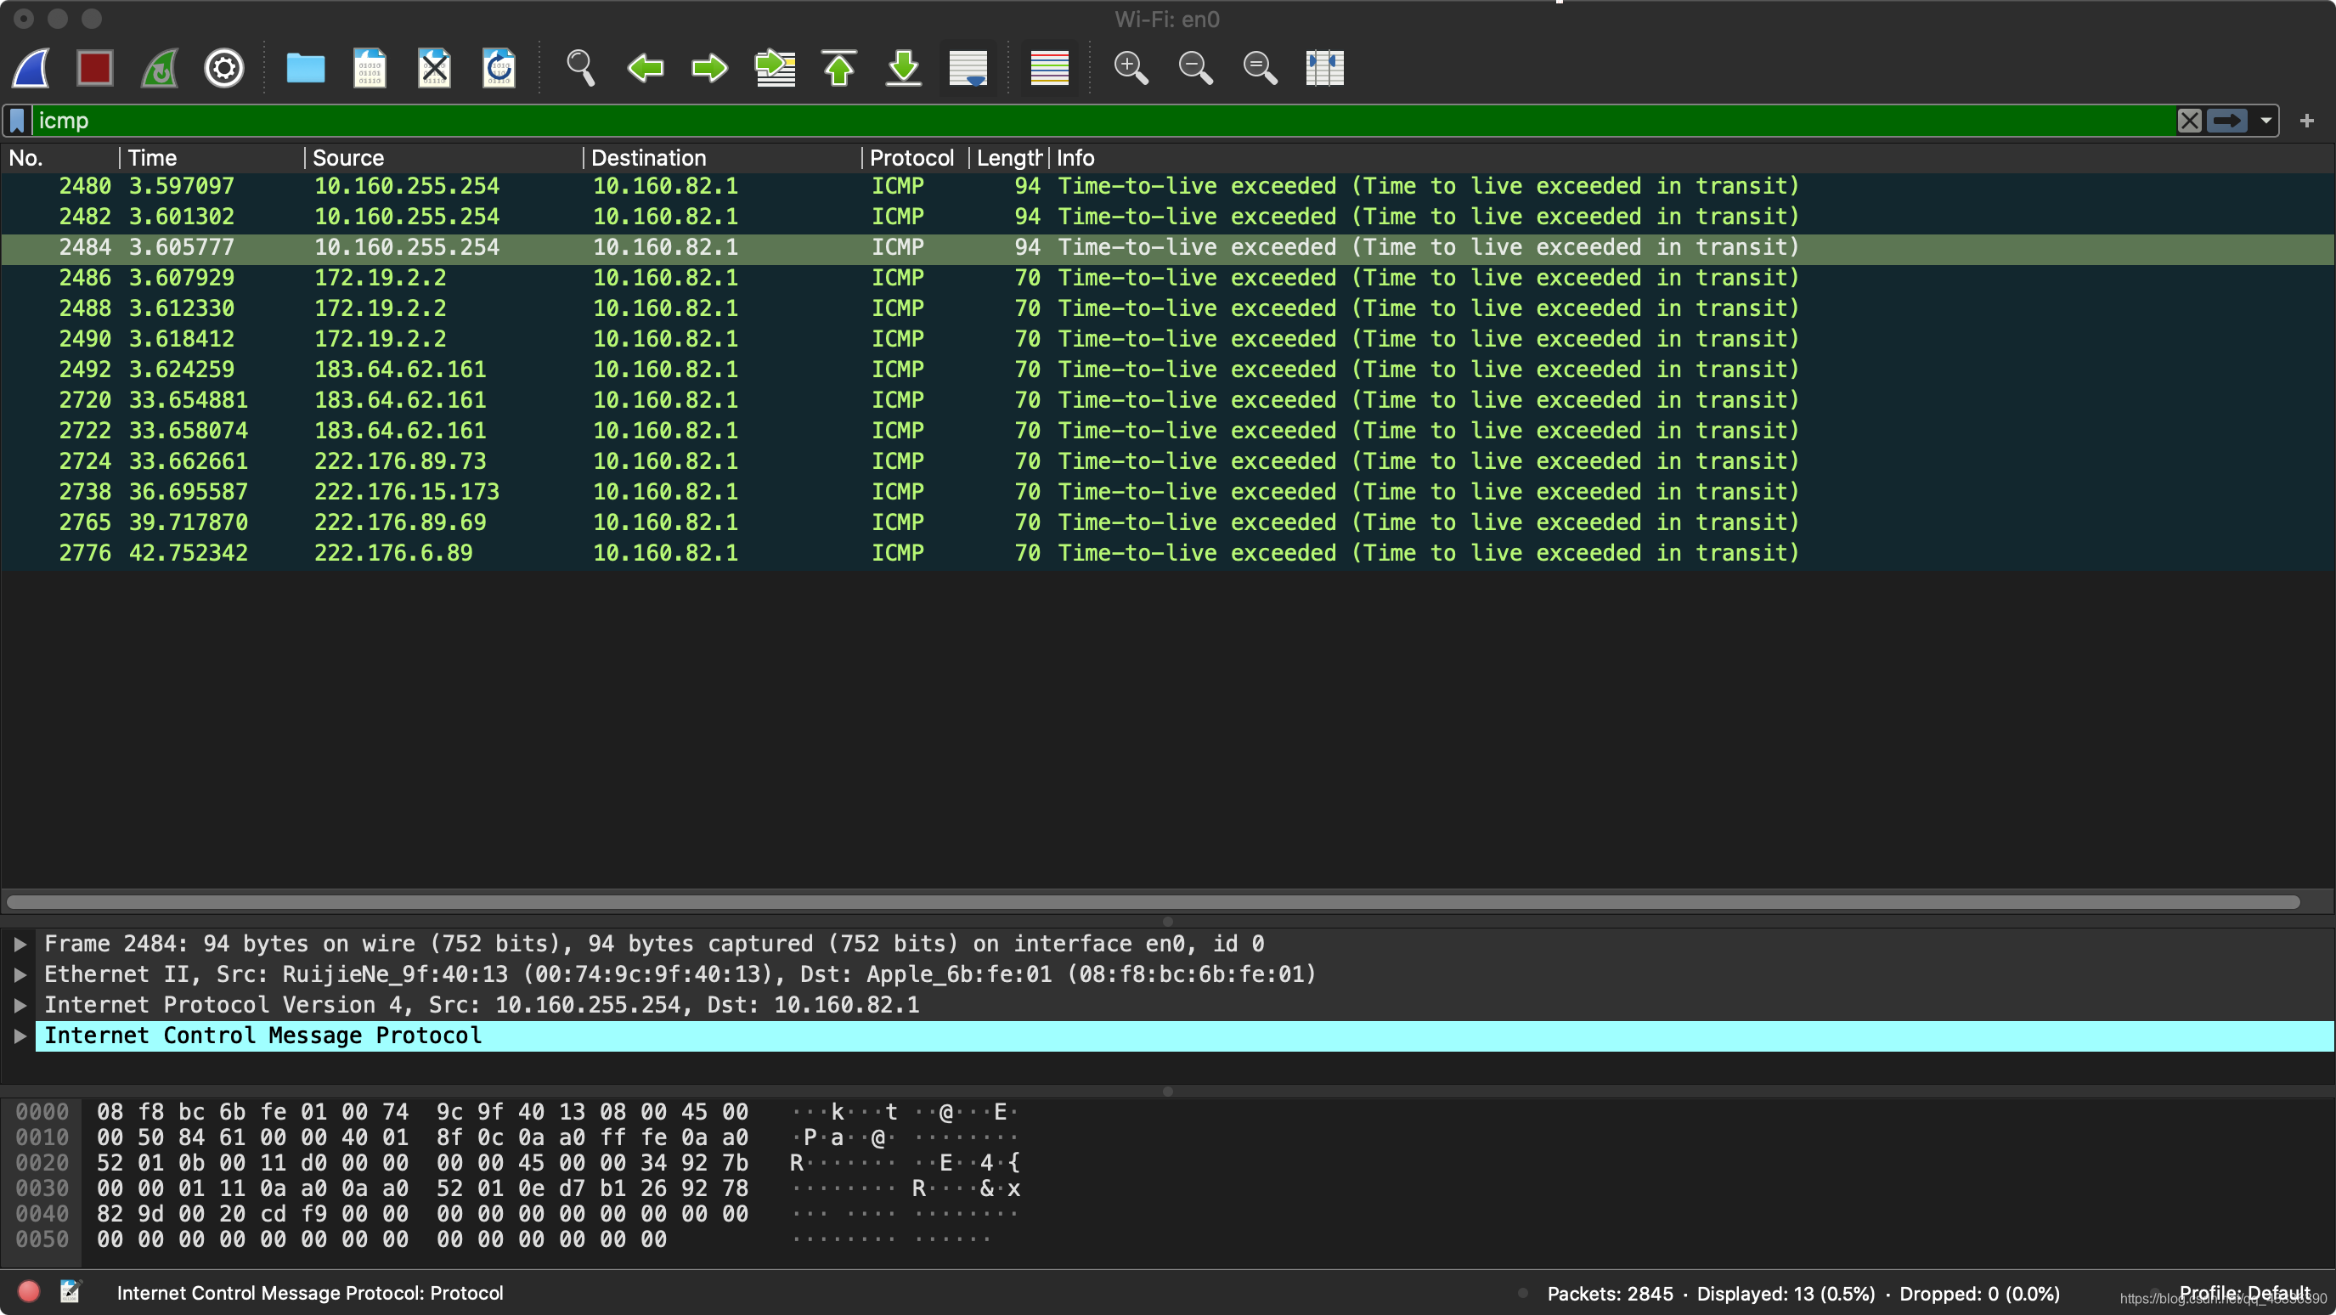Click the Packets: 2845 status text

[1610, 1293]
